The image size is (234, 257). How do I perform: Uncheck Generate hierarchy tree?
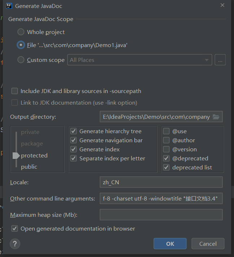pos(74,131)
